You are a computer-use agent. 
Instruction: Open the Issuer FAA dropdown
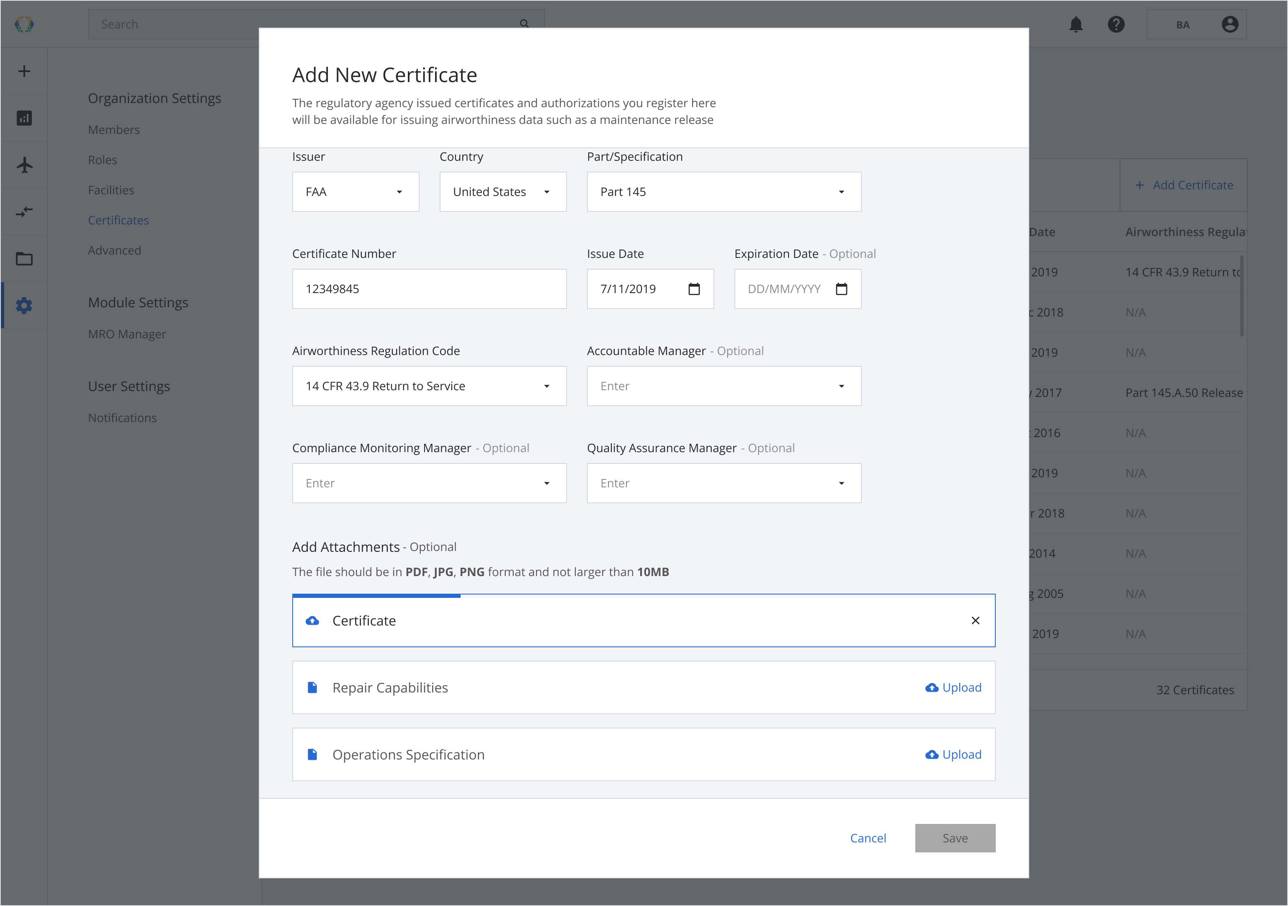coord(355,192)
